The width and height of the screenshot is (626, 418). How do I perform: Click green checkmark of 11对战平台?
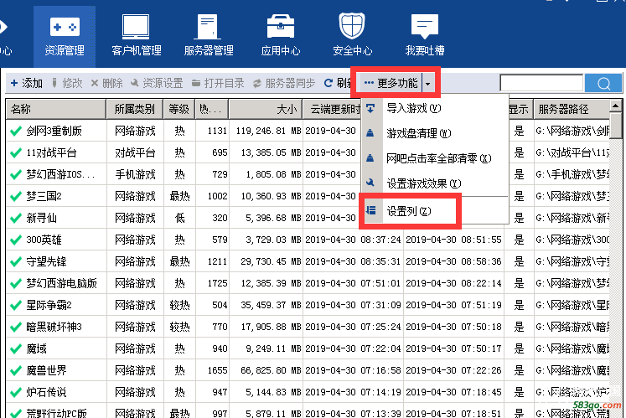(16, 153)
